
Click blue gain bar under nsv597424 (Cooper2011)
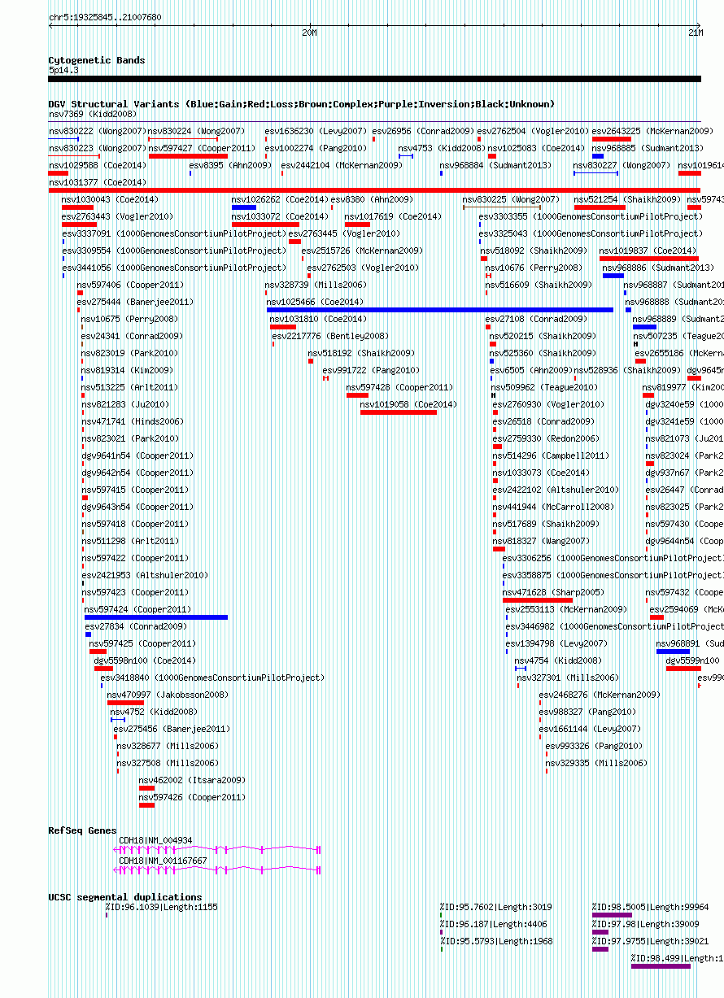click(156, 617)
